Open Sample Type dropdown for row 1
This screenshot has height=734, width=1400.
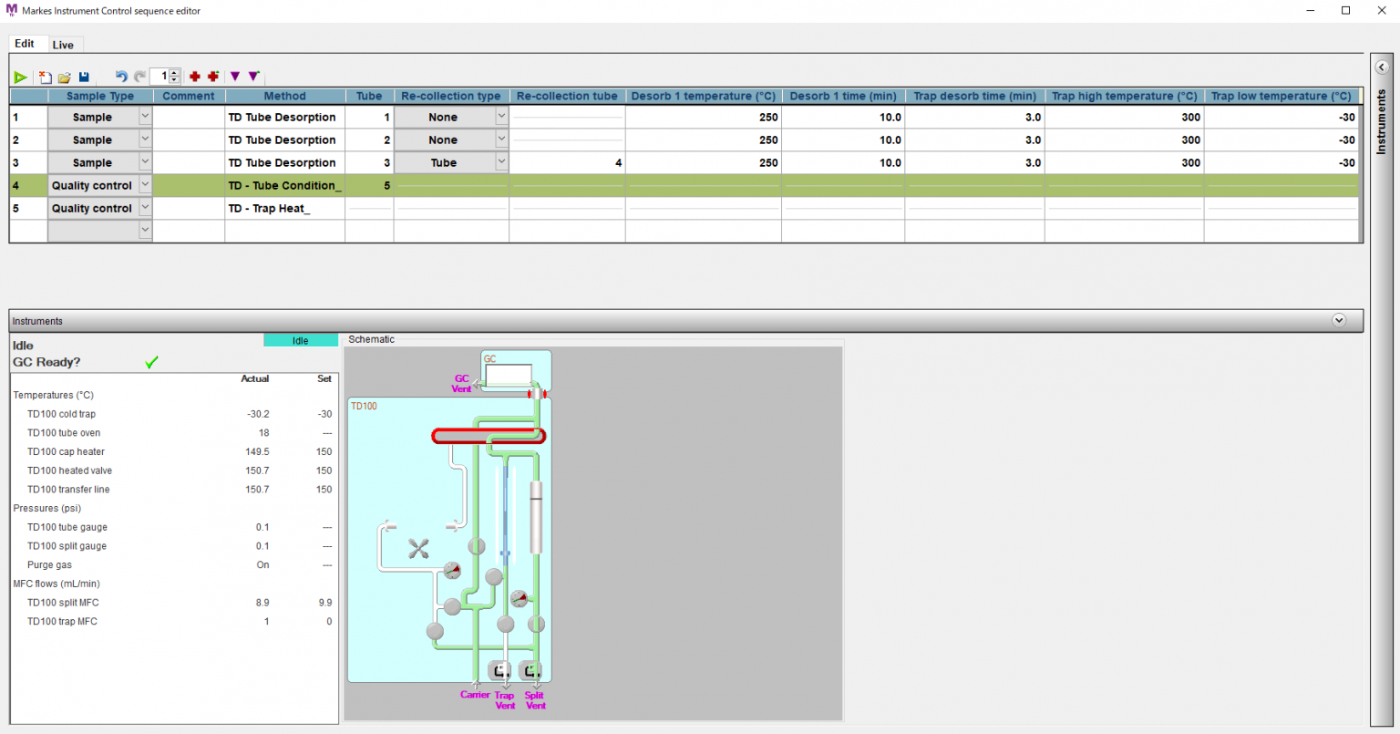[145, 117]
